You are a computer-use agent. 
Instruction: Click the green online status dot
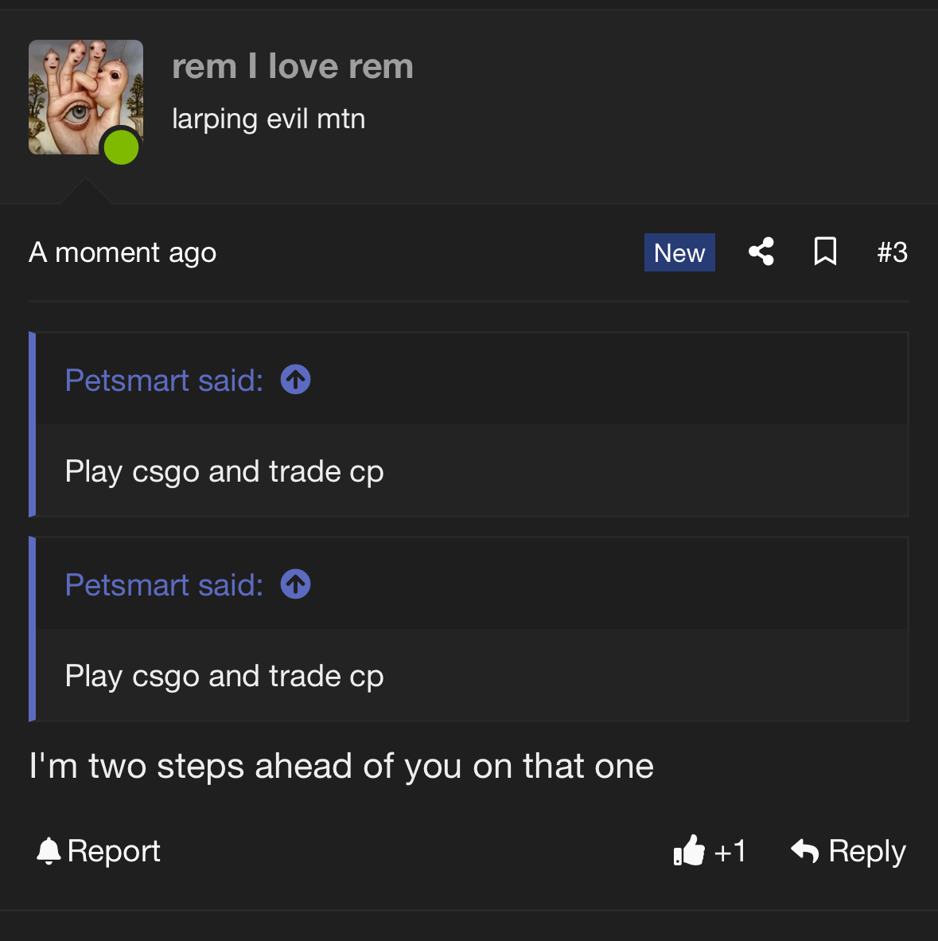click(x=122, y=147)
